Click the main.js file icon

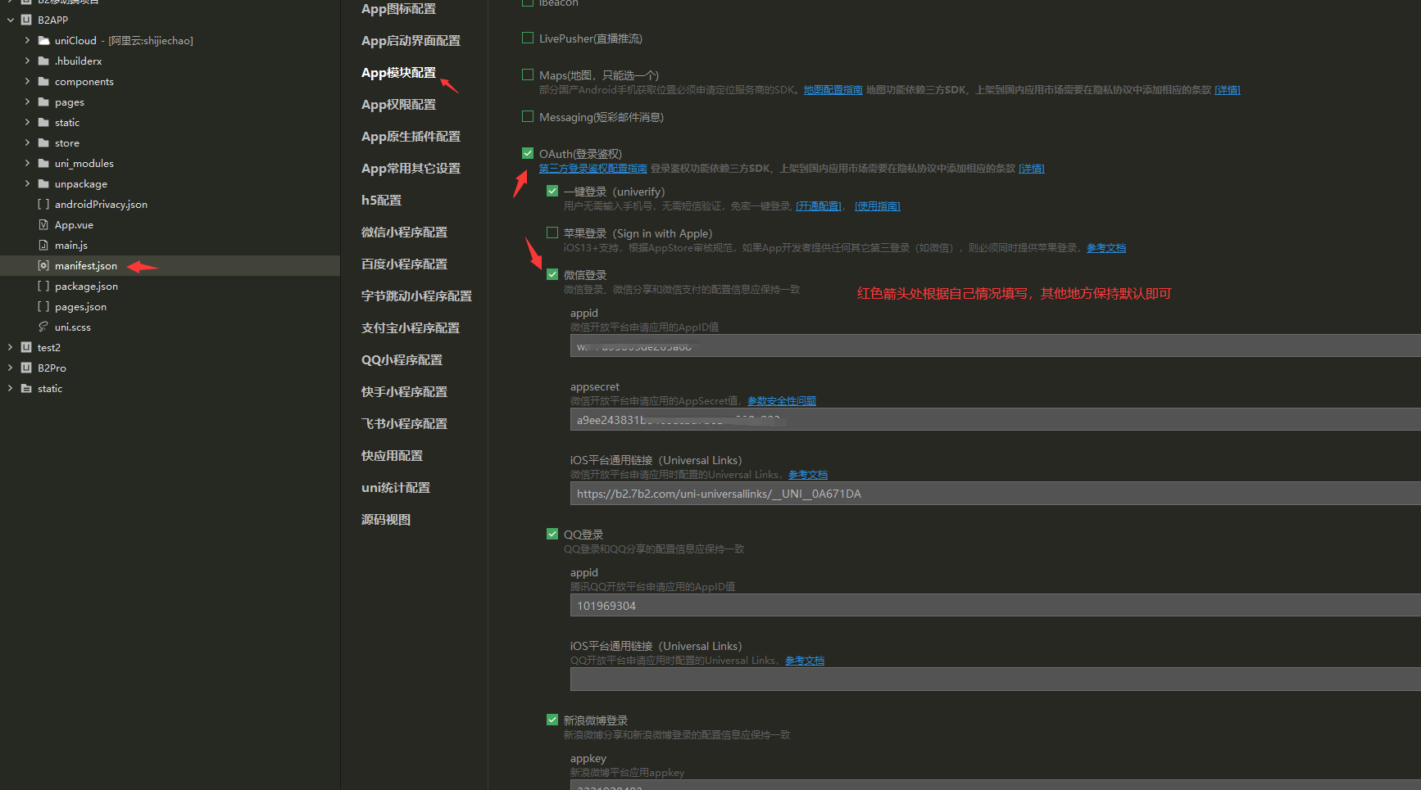pos(43,246)
